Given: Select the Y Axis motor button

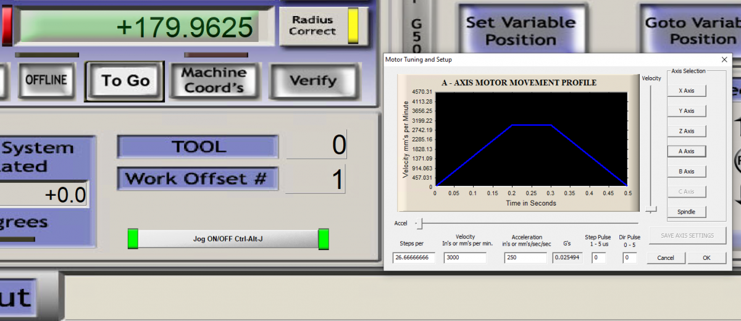Looking at the screenshot, I should click(x=686, y=111).
